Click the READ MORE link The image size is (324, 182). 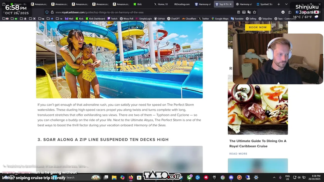(238, 154)
